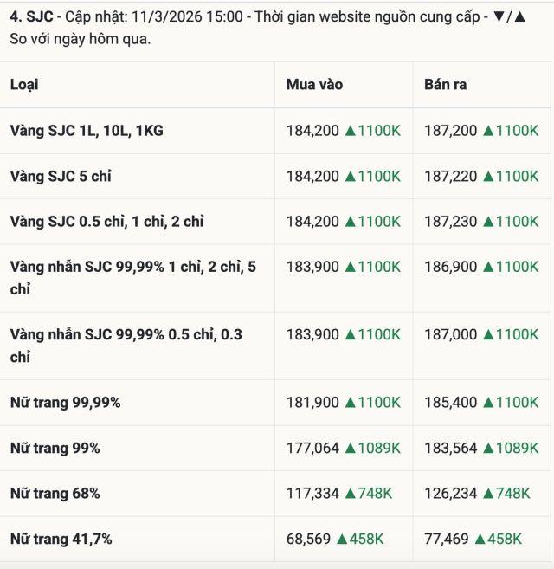Click the Loại column header
This screenshot has width=554, height=569.
tap(24, 84)
